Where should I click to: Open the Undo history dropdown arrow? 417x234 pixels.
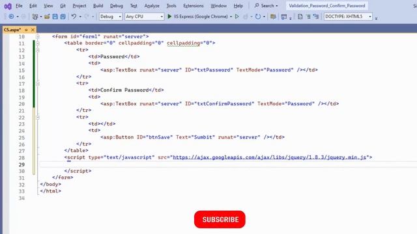80,17
